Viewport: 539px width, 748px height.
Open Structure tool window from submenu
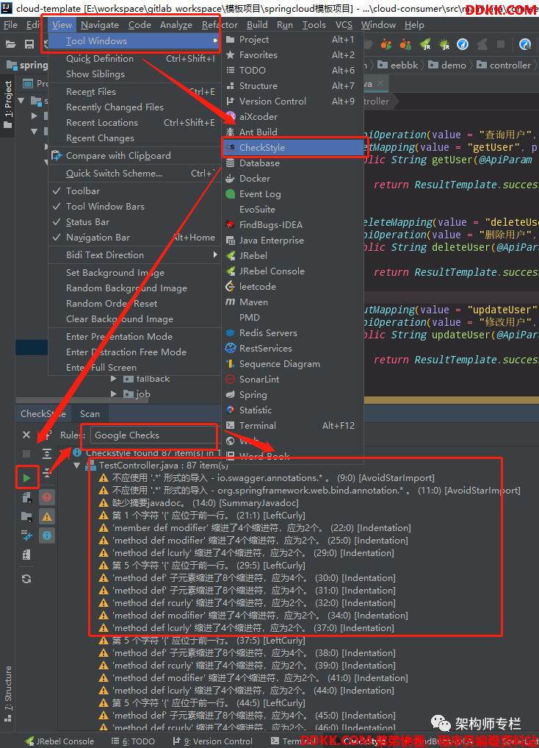pyautogui.click(x=292, y=86)
